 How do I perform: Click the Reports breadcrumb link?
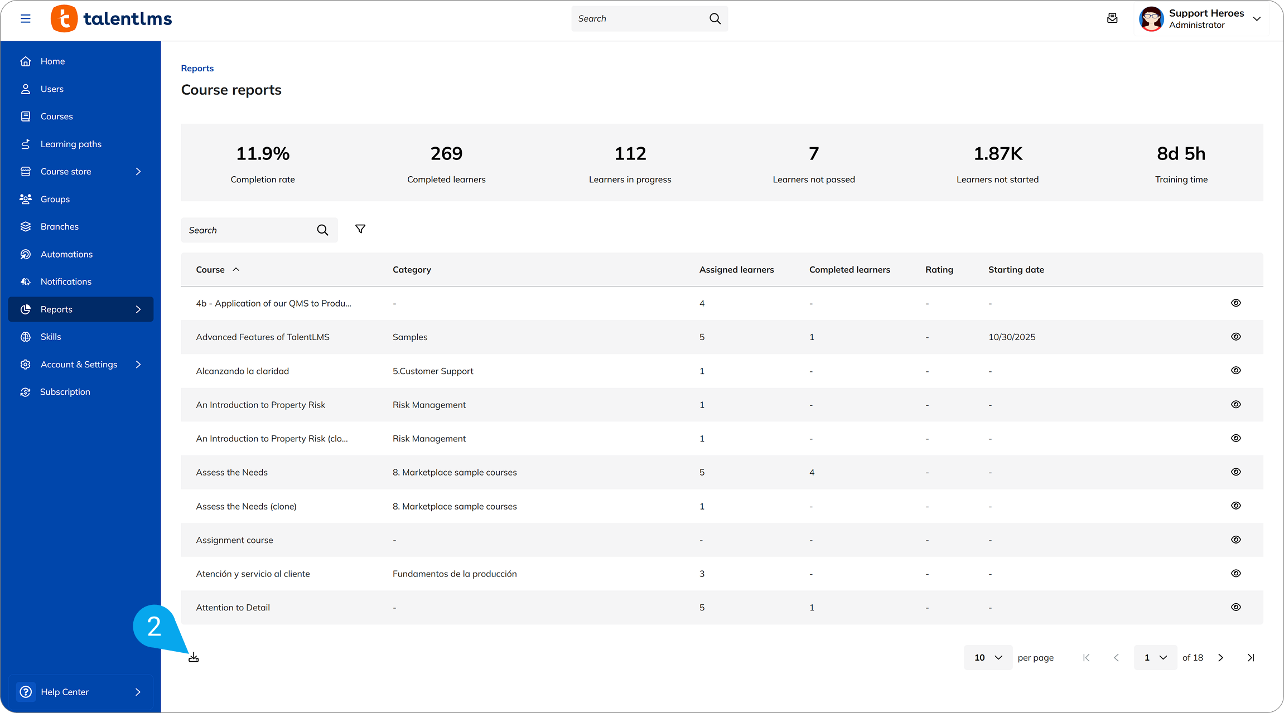point(197,68)
